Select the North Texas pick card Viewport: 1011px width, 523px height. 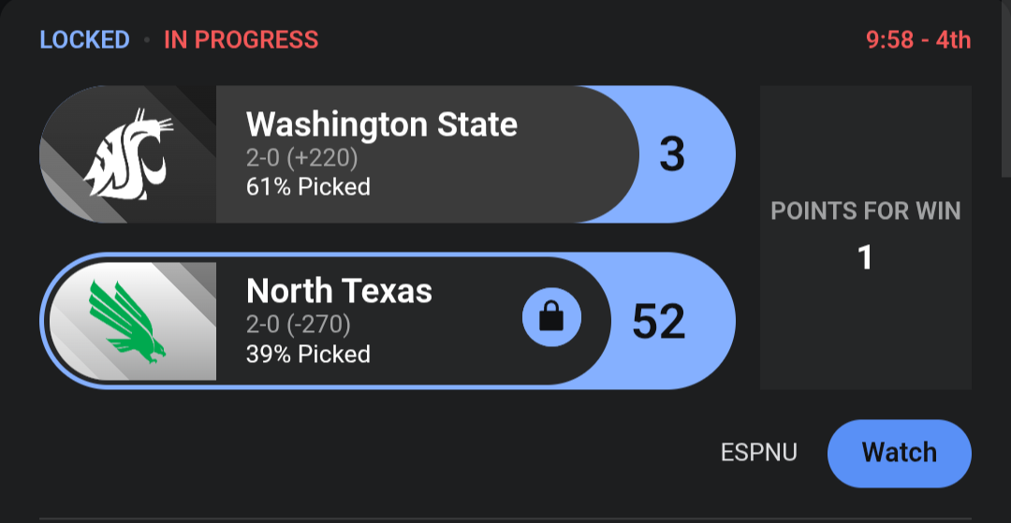[x=387, y=321]
